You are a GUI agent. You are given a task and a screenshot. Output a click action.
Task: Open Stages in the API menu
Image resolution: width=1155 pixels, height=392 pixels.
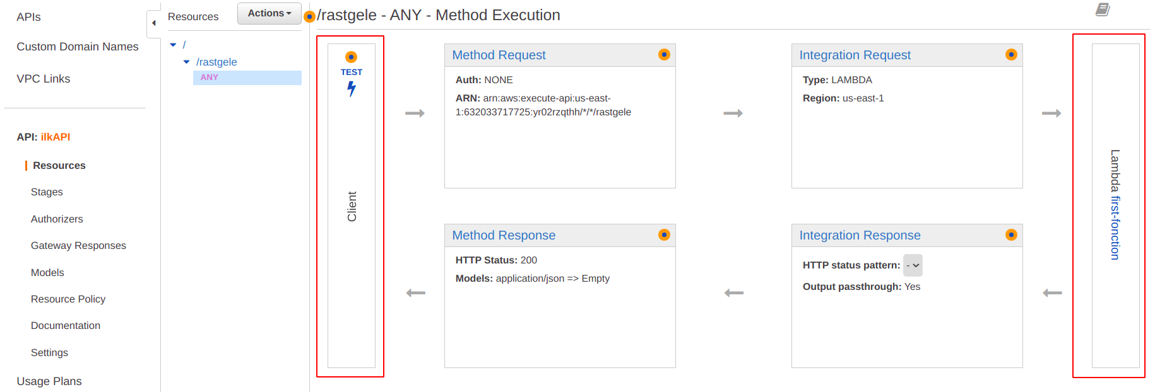(47, 192)
